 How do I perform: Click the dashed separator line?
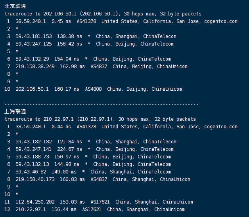tap(102, 104)
